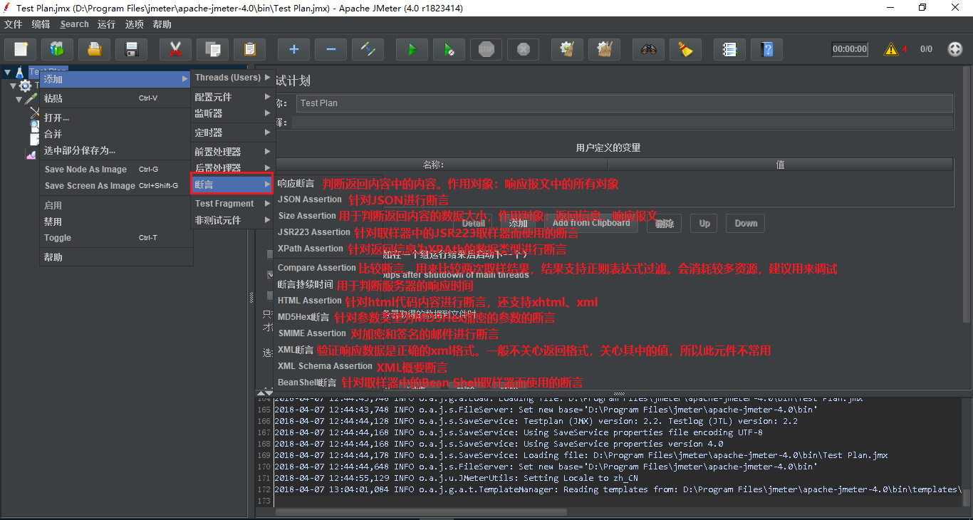Select the gear thread group tree icon
This screenshot has width=973, height=520.
tap(26, 86)
